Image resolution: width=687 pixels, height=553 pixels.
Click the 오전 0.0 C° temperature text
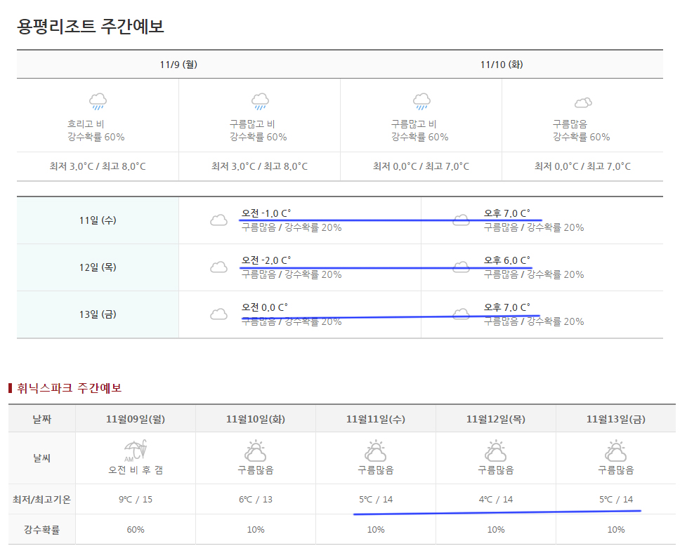265,307
